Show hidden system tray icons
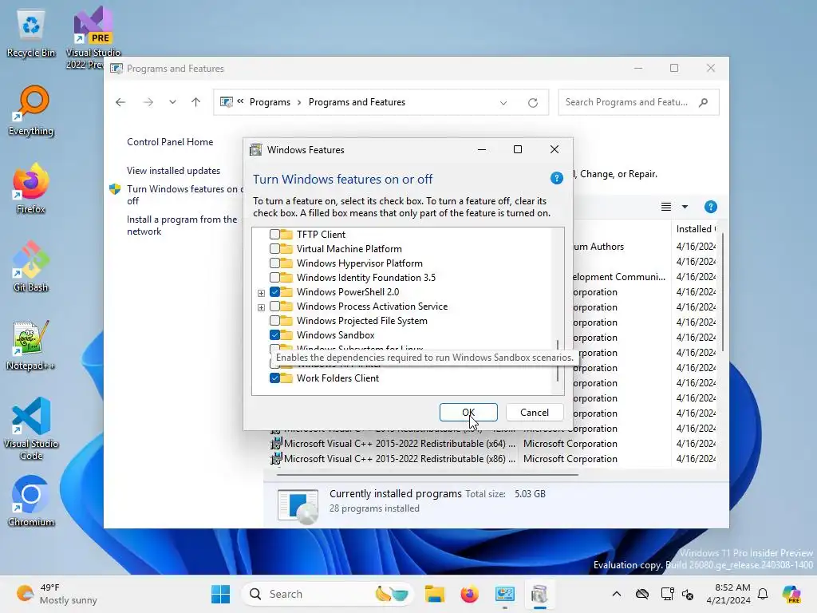The image size is (817, 613). [x=617, y=594]
